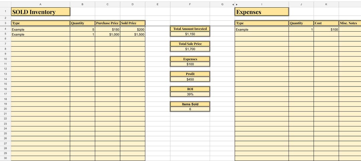Click Expenses label in summary column F
Image resolution: width=361 pixels, height=161 pixels.
pos(190,59)
